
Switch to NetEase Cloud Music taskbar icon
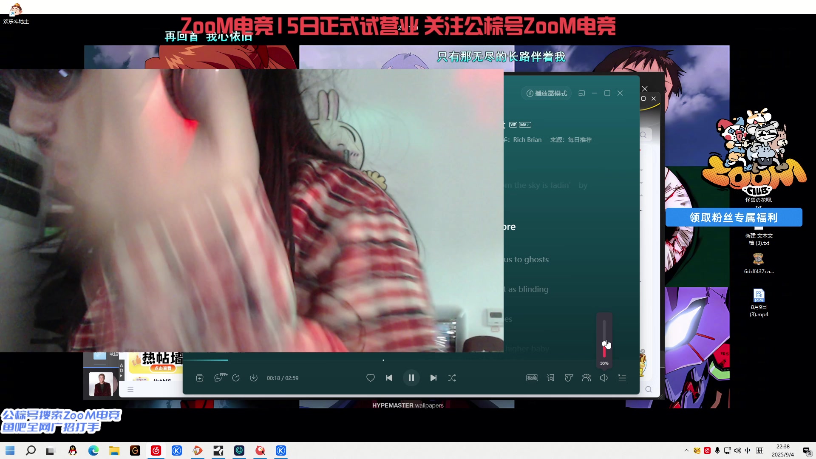pyautogui.click(x=156, y=450)
